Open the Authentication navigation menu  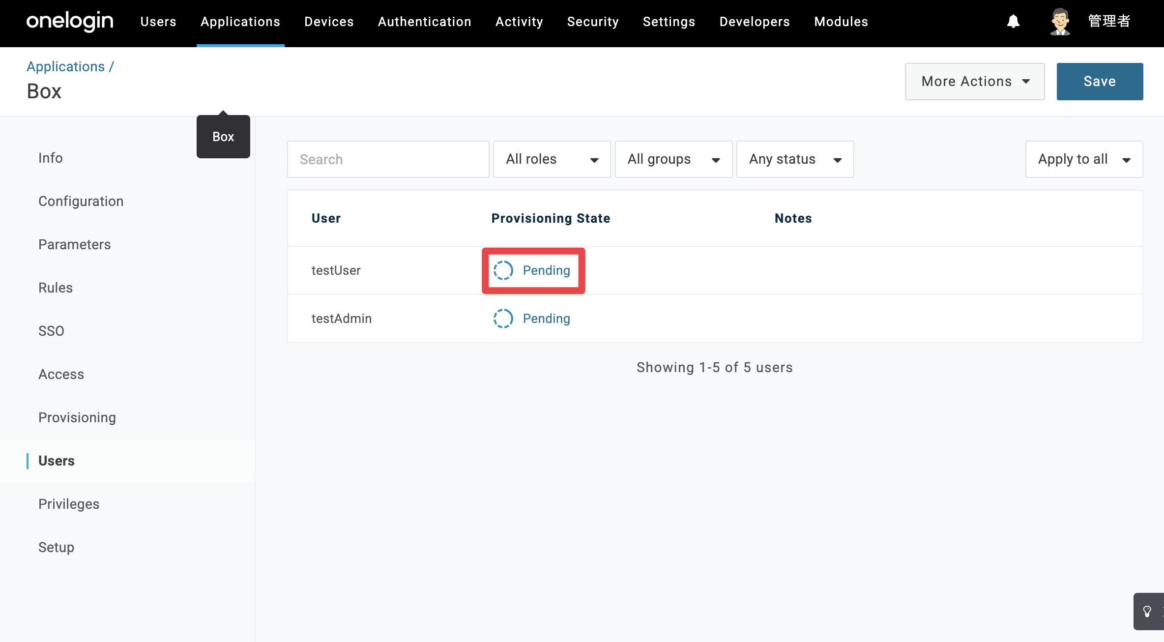[x=425, y=22]
